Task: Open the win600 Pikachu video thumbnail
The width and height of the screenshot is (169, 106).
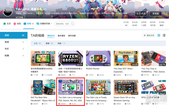Action: pos(43,58)
